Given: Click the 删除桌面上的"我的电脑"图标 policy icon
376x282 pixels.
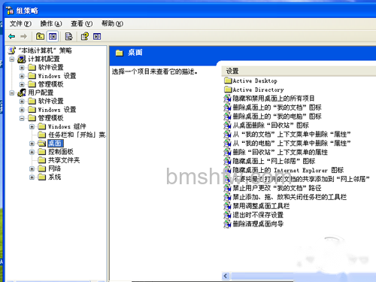Looking at the screenshot, I should pyautogui.click(x=227, y=117).
